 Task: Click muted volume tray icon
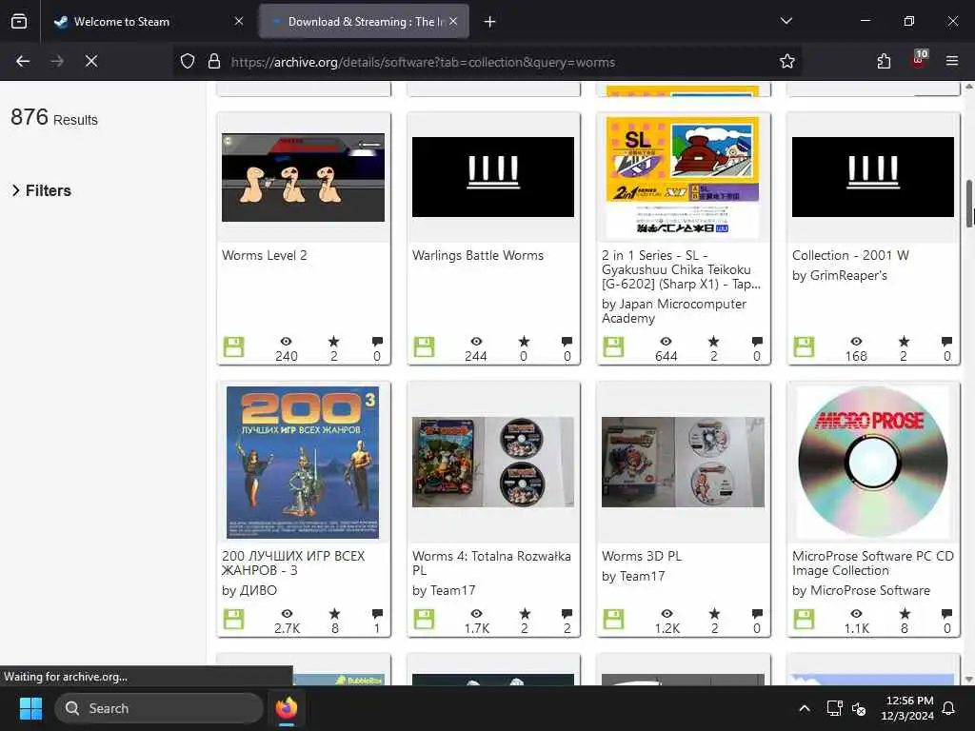860,708
